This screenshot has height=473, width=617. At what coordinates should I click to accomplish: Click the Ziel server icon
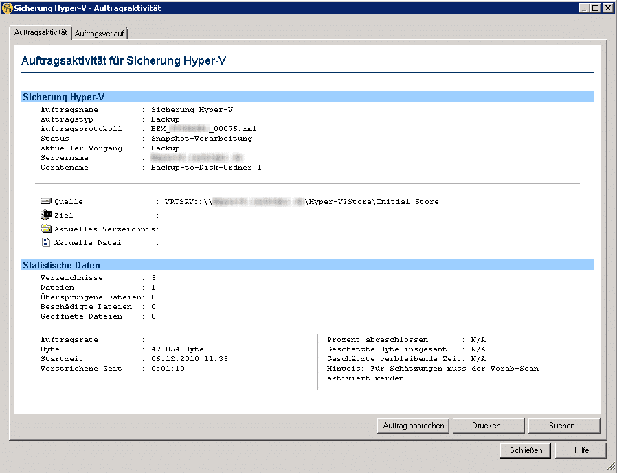(46, 215)
